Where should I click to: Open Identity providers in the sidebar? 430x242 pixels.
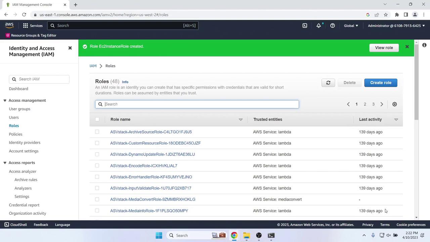click(25, 143)
